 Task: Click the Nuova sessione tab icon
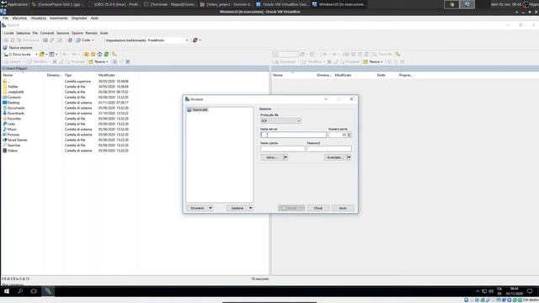(5, 48)
